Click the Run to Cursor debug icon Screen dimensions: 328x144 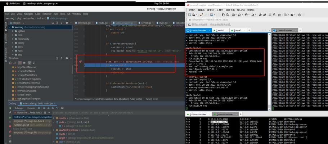[x=57, y=108]
